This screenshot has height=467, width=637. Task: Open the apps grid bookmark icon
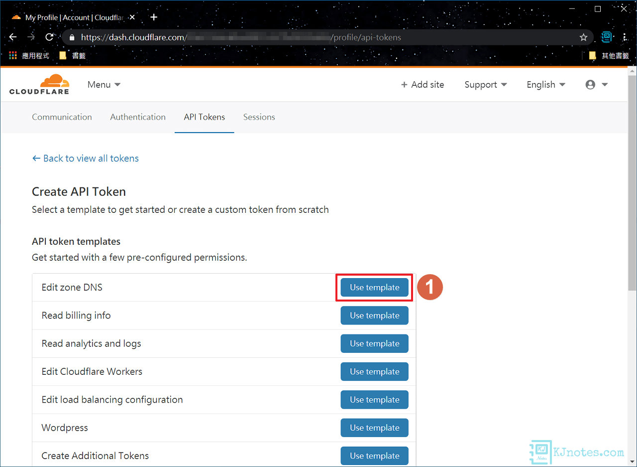click(13, 56)
